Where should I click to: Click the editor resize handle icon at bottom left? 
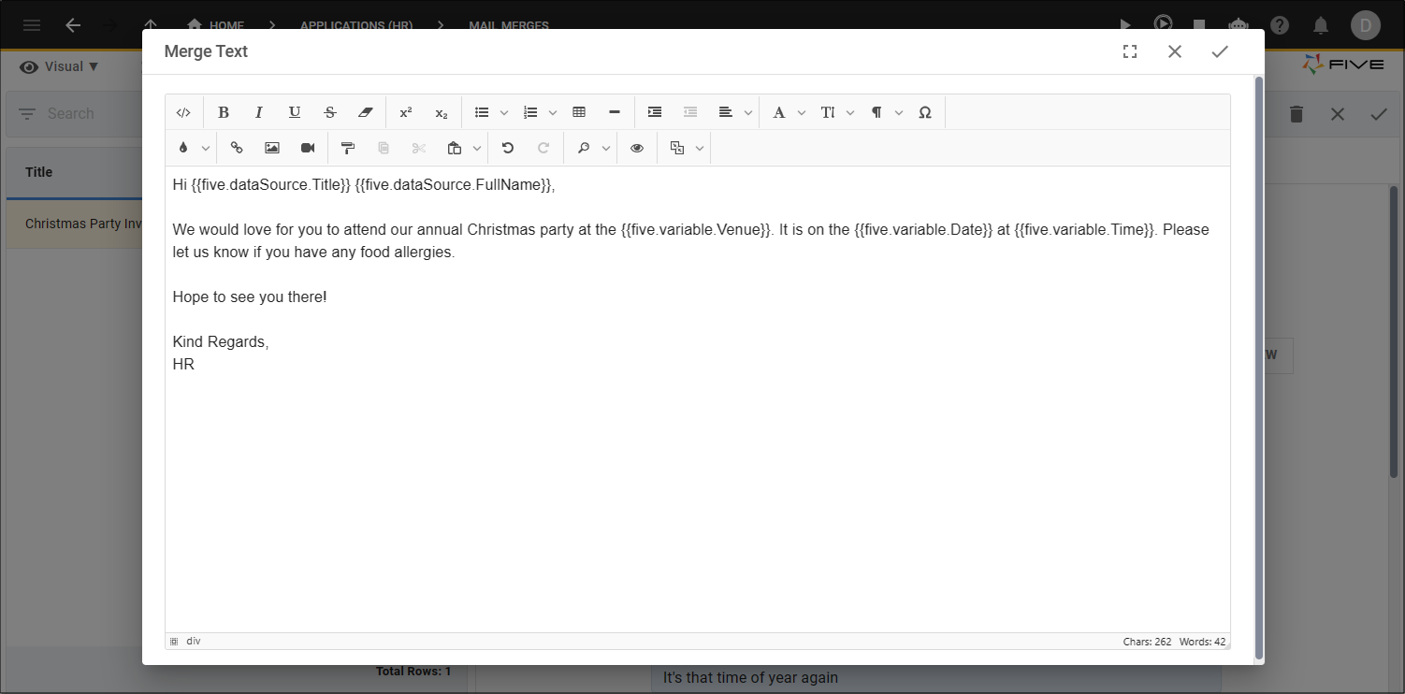(174, 642)
